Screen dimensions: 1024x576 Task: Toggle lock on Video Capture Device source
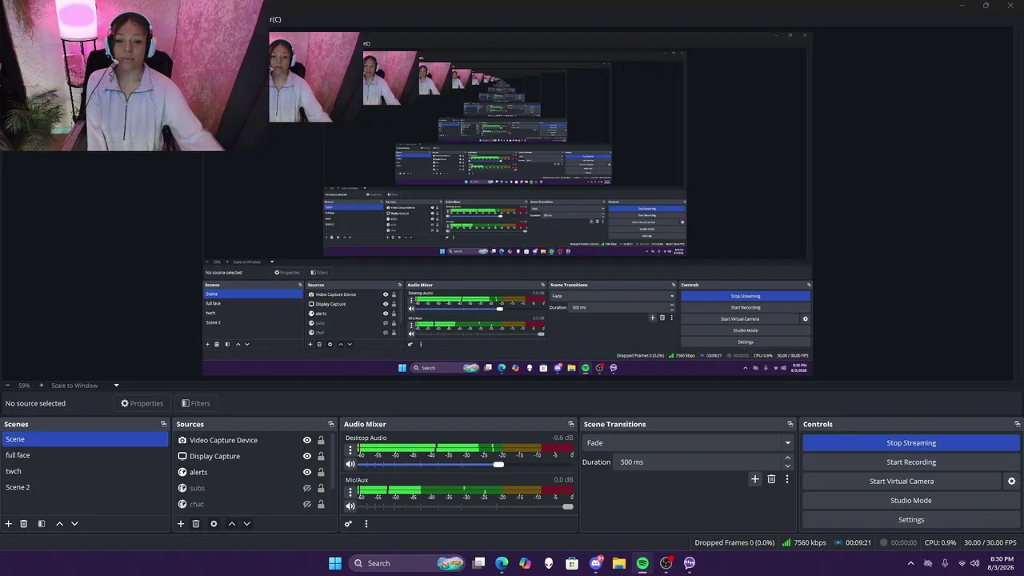321,440
